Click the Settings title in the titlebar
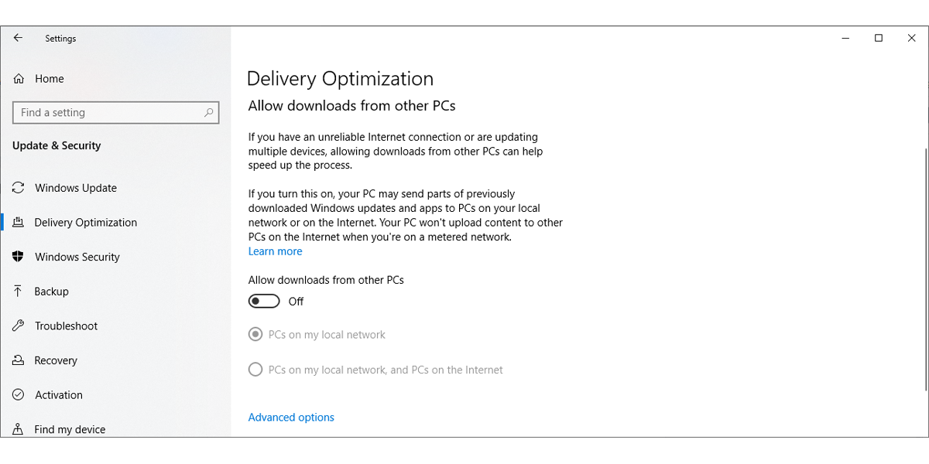 click(60, 38)
